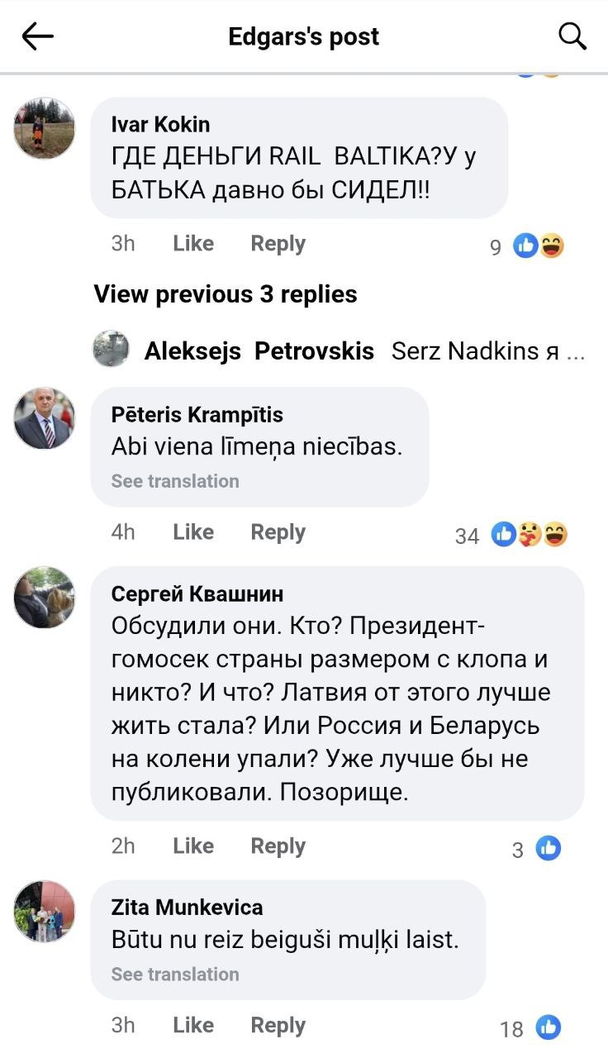Like Ivar Kokin's comment

(193, 244)
